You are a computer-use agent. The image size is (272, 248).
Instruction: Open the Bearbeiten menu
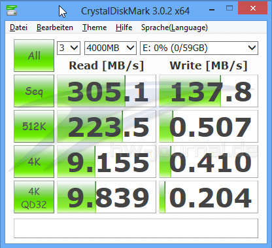[x=55, y=27]
